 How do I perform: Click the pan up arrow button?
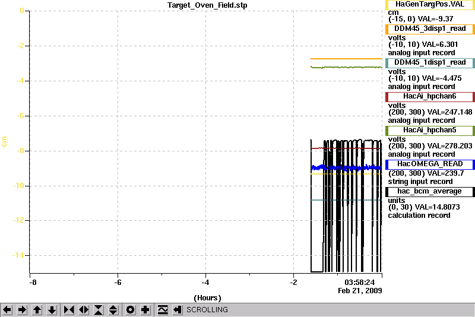pos(37,310)
